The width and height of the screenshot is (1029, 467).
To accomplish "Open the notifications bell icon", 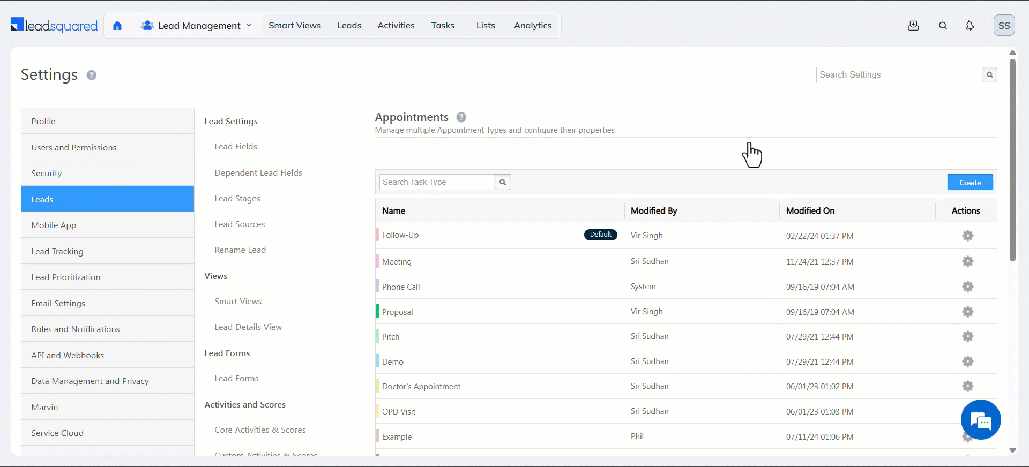I will click(970, 26).
